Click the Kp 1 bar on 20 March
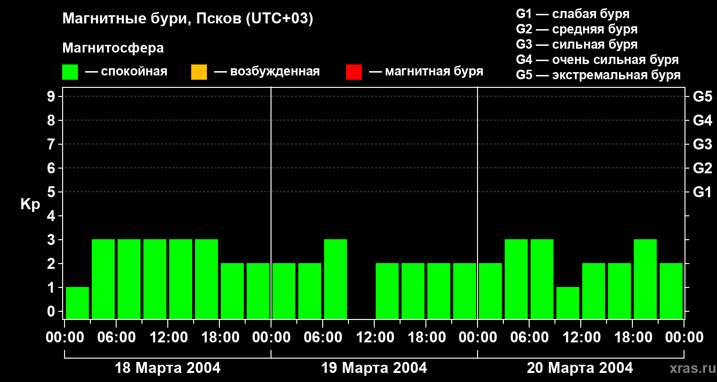The width and height of the screenshot is (717, 382). coord(568,303)
